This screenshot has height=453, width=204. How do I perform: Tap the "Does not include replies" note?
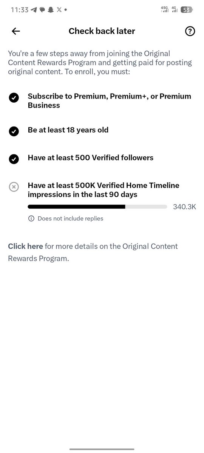[x=70, y=219]
